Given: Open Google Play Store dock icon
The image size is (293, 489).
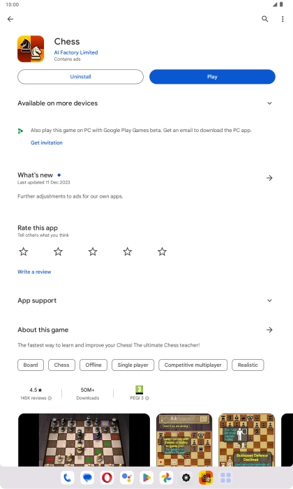Looking at the screenshot, I should coord(146,477).
